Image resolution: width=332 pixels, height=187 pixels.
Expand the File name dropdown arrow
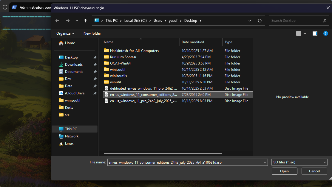coord(265,163)
